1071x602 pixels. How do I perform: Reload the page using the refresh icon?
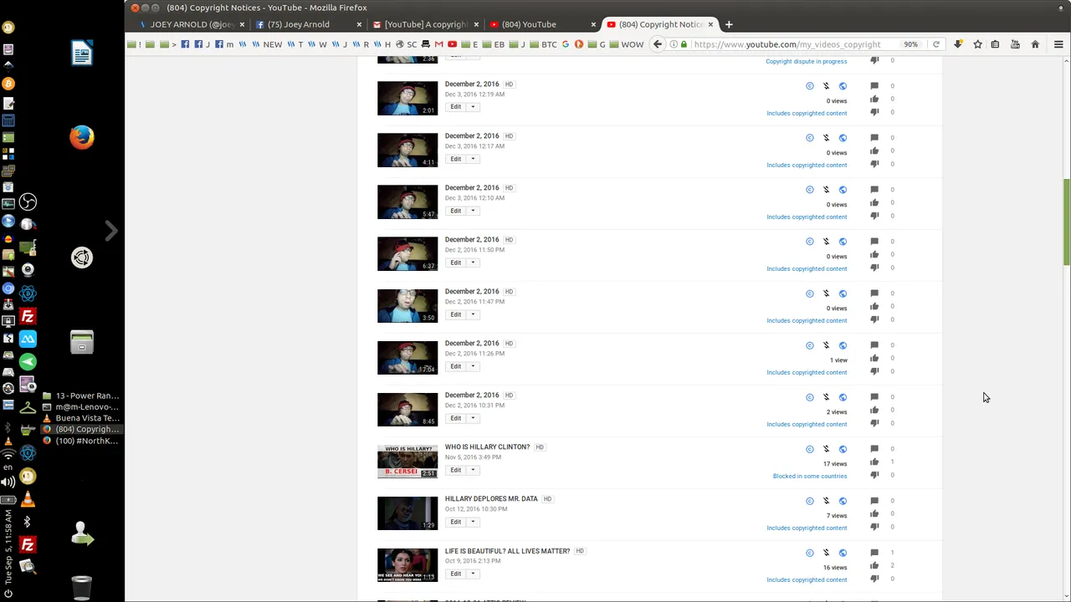[x=936, y=44]
